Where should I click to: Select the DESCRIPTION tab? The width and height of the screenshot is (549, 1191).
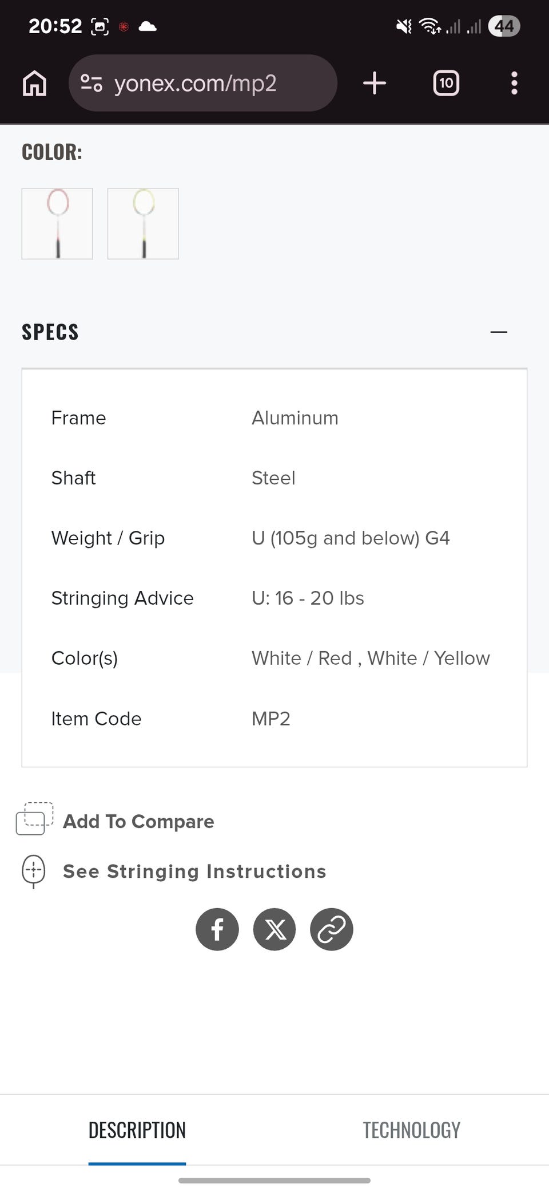pyautogui.click(x=137, y=1130)
